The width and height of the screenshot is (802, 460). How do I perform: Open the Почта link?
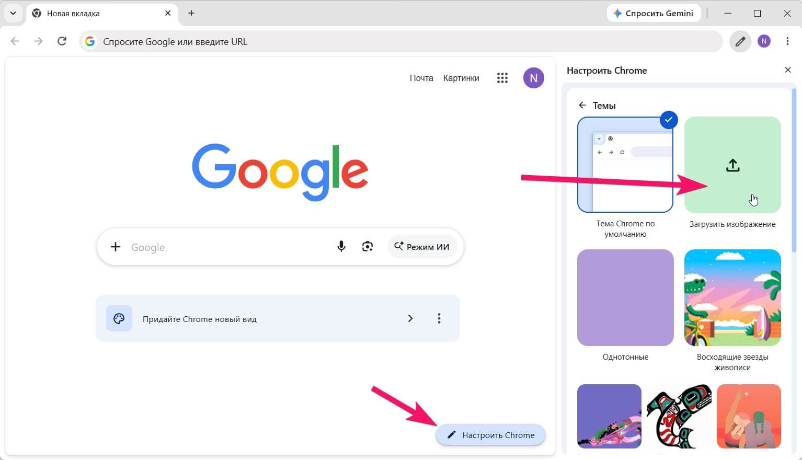(x=421, y=78)
